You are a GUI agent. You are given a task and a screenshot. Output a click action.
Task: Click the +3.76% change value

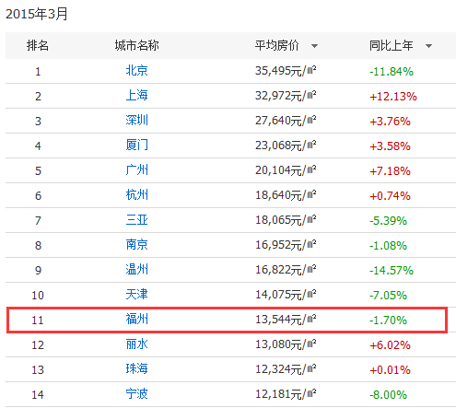point(390,122)
